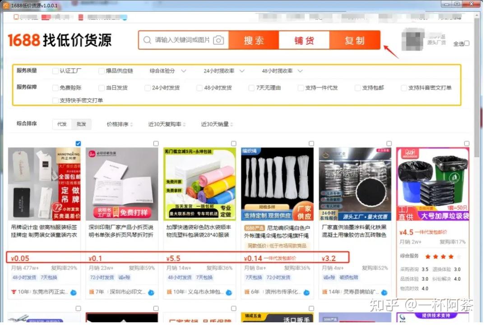
Task: Click the magnifier icon in the search bar
Action: [147, 40]
